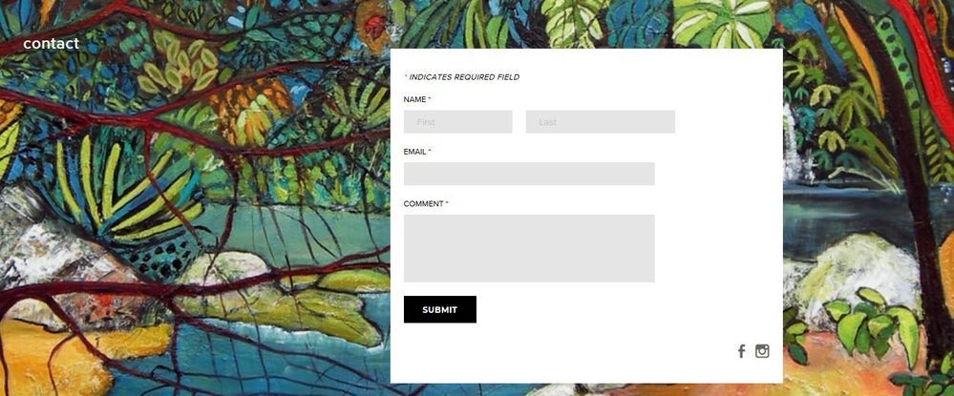Focus the Last name input field

pyautogui.click(x=601, y=121)
